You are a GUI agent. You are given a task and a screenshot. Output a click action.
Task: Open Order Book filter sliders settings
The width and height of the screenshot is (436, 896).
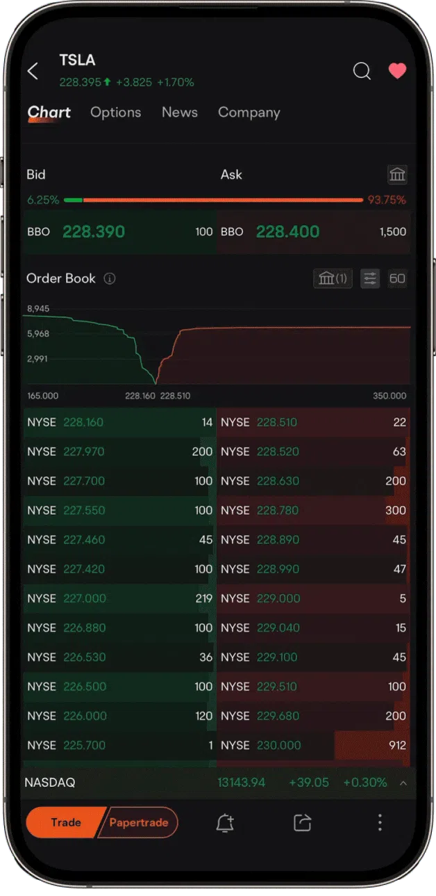pyautogui.click(x=370, y=279)
